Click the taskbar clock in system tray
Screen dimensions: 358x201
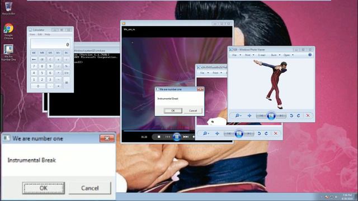[347, 197]
